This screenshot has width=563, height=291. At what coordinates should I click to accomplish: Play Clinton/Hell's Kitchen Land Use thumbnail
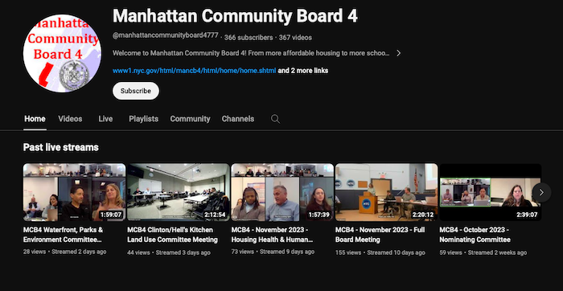179,192
